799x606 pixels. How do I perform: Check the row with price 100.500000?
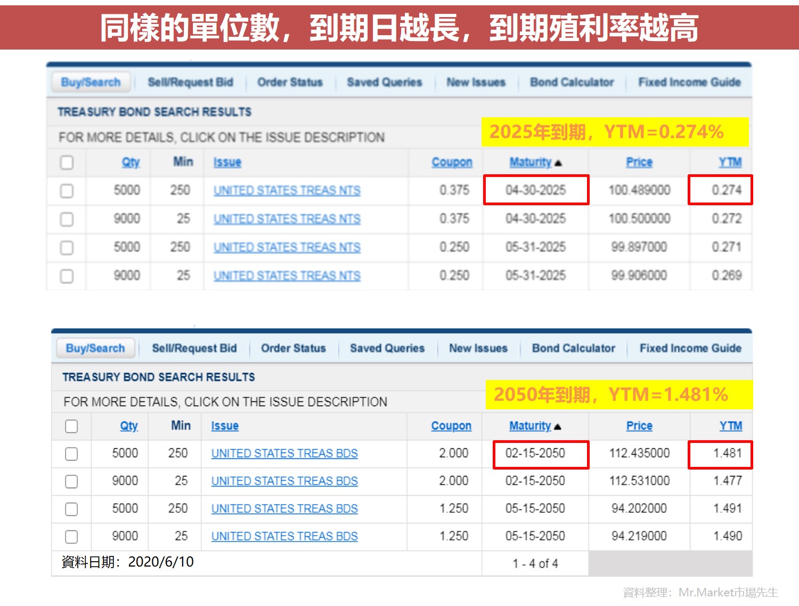pos(67,219)
